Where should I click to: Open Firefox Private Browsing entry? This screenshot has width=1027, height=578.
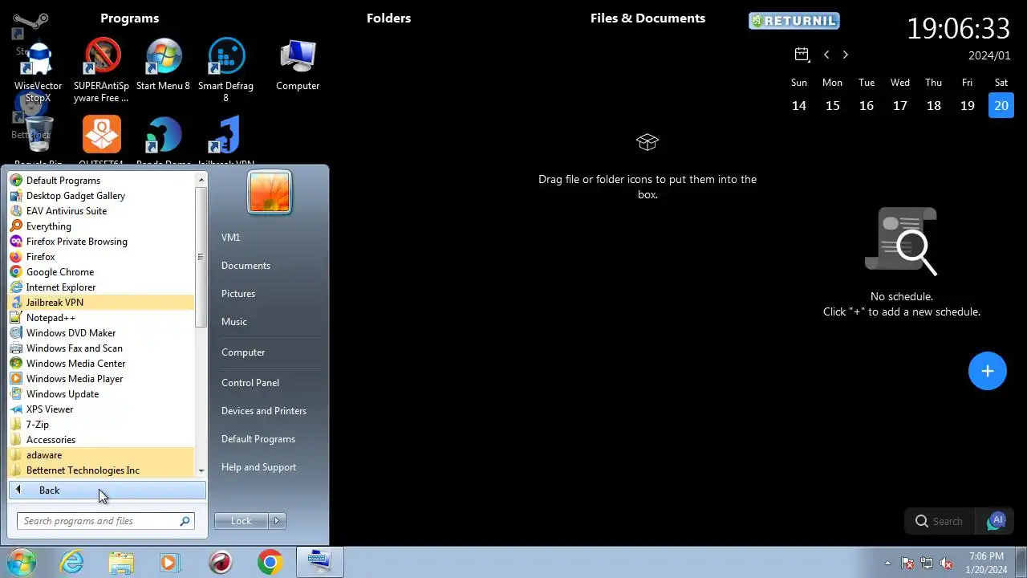pyautogui.click(x=102, y=242)
